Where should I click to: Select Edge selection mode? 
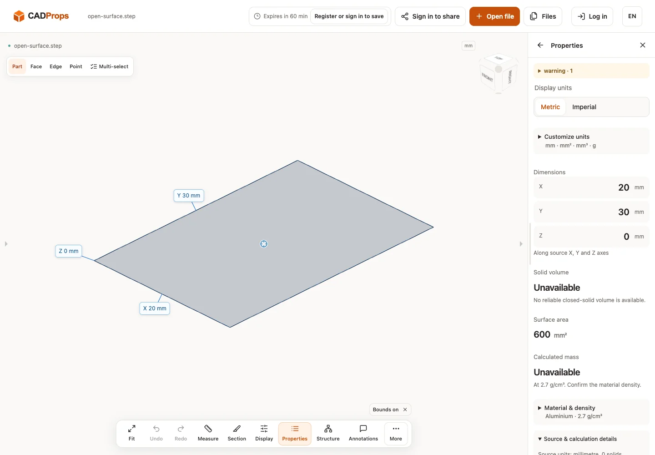tap(55, 66)
